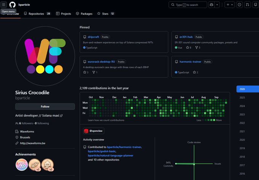
Task: Click the star count on eurorack-desktop-9U
Action: [x=86, y=72]
